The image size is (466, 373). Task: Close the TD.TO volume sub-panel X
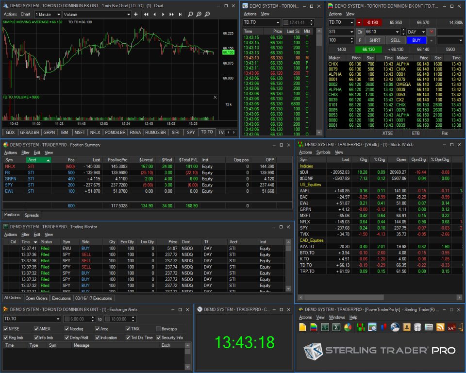coord(215,97)
